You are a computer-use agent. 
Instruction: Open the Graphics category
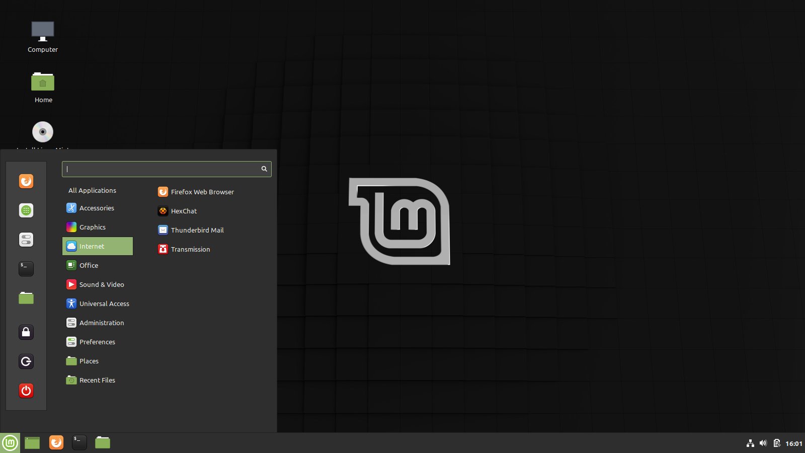(x=98, y=227)
